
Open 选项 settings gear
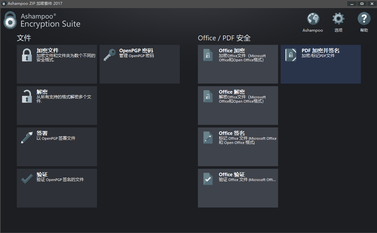tap(339, 19)
